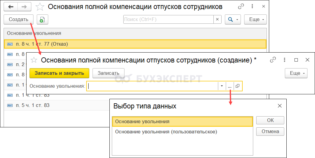
Task: Choose Основание увольнения data type
Action: [x=182, y=122]
